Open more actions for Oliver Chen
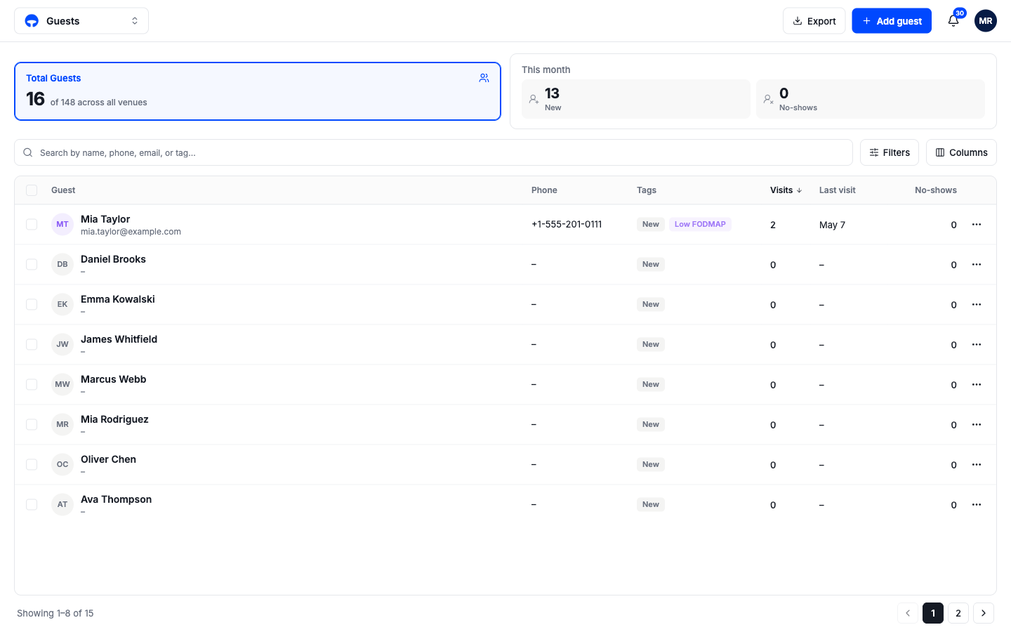Image resolution: width=1011 pixels, height=632 pixels. [x=977, y=465]
